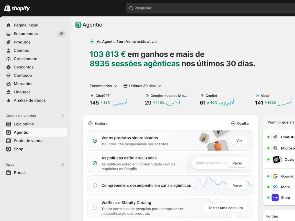
Task: Click "156 produtos pesquisáveis por agentes" text
Action: (x=135, y=144)
